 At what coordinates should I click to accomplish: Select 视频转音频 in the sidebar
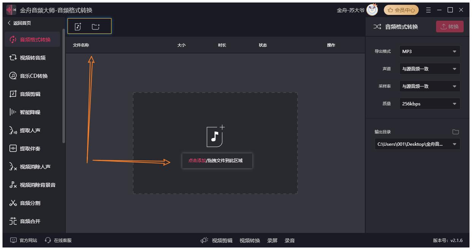(x=33, y=58)
